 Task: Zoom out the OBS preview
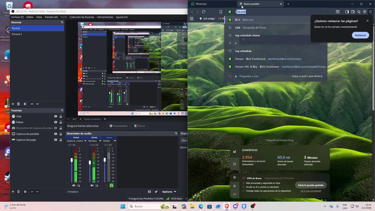pyautogui.click(x=68, y=119)
